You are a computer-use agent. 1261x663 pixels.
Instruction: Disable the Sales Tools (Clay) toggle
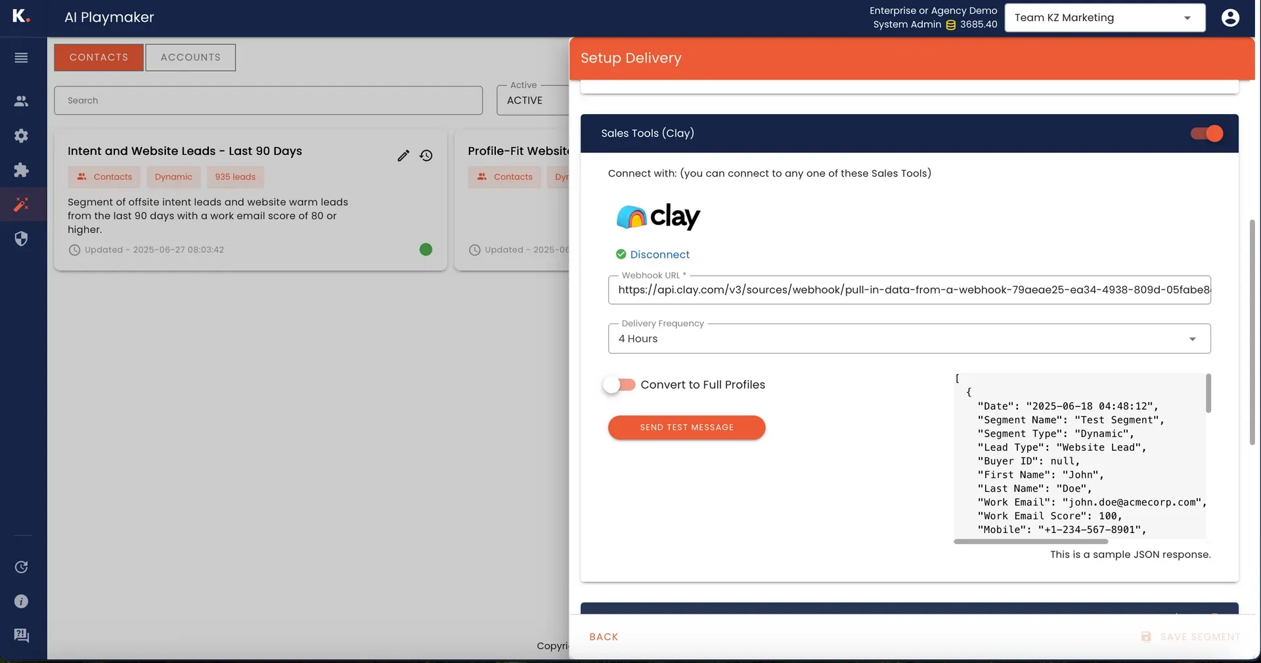(1206, 133)
